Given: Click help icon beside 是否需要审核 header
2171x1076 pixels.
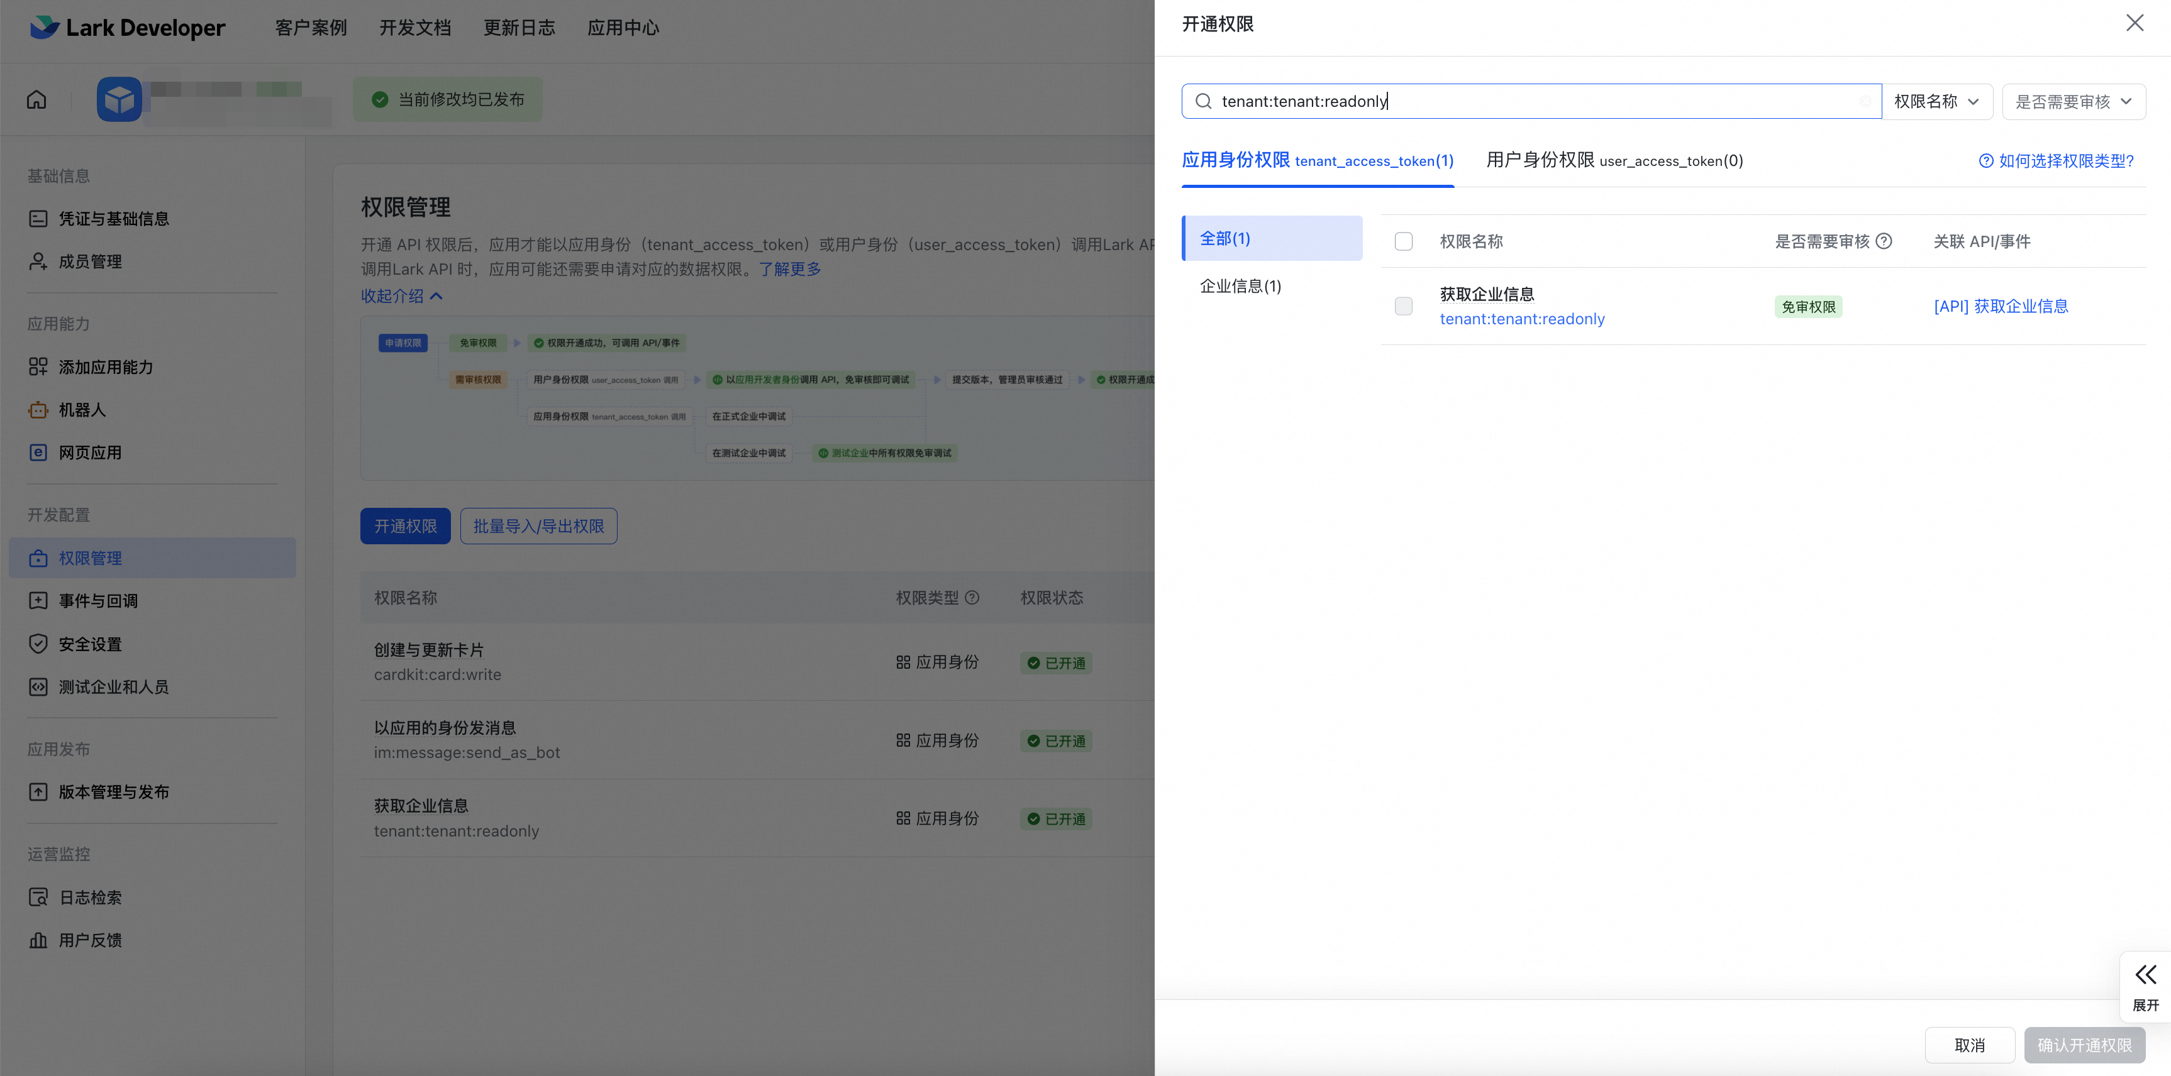Looking at the screenshot, I should [1884, 241].
